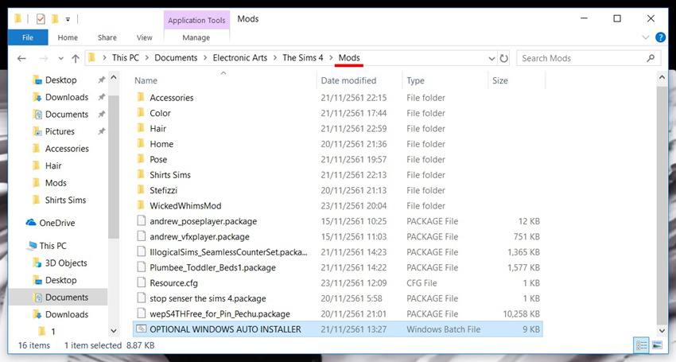The height and width of the screenshot is (362, 676).
Task: Click file list scroll up arrow
Action: pyautogui.click(x=662, y=78)
